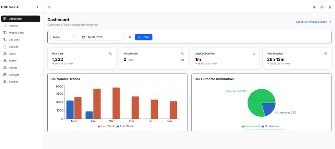
Task: Collapse the CallTrack AI sidebar chevron
Action: tap(37, 7)
